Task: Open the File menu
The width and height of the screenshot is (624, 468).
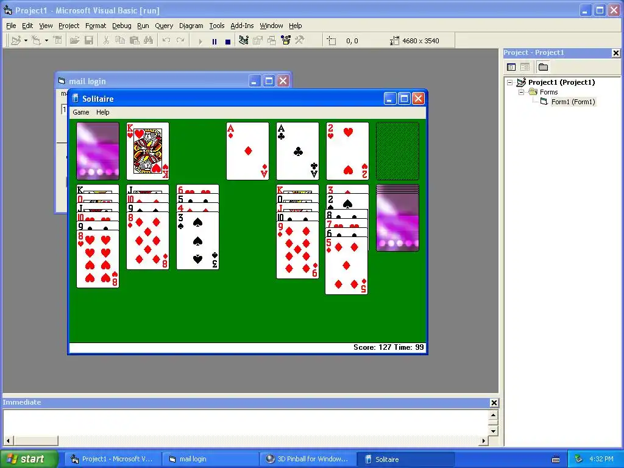Action: (11, 26)
